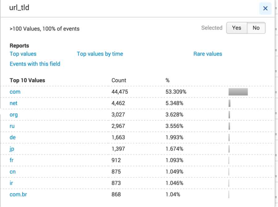278x207 pixels.
Task: Click the gray com percentage bar
Action: pyautogui.click(x=238, y=92)
